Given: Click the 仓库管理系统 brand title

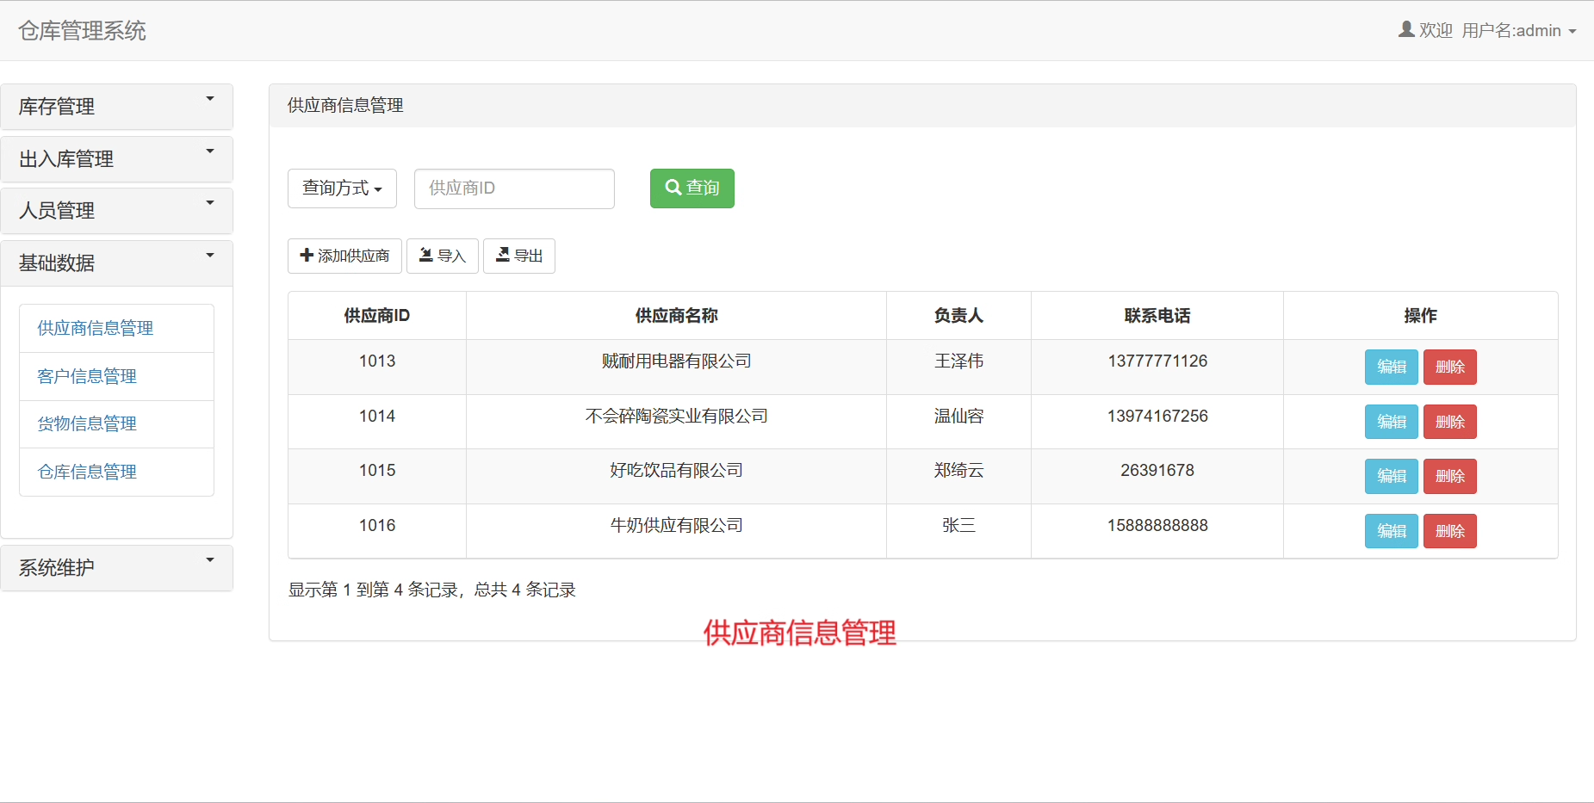Looking at the screenshot, I should click(82, 31).
